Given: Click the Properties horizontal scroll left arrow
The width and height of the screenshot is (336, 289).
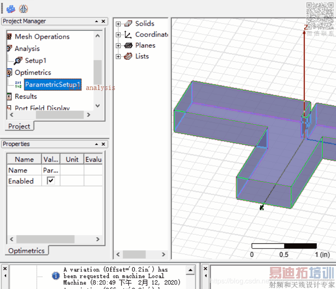Looking at the screenshot, I should (x=12, y=239).
